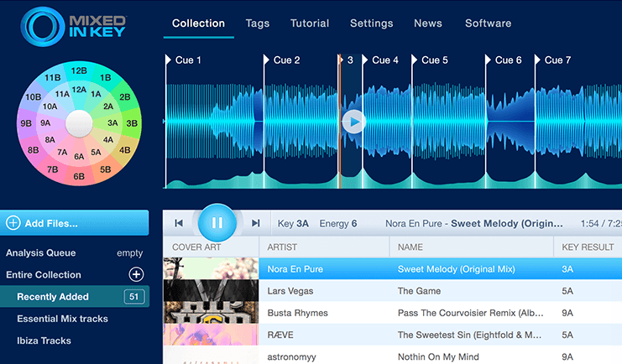Click the Mixed In Key logo
This screenshot has height=364, width=622.
pos(73,27)
